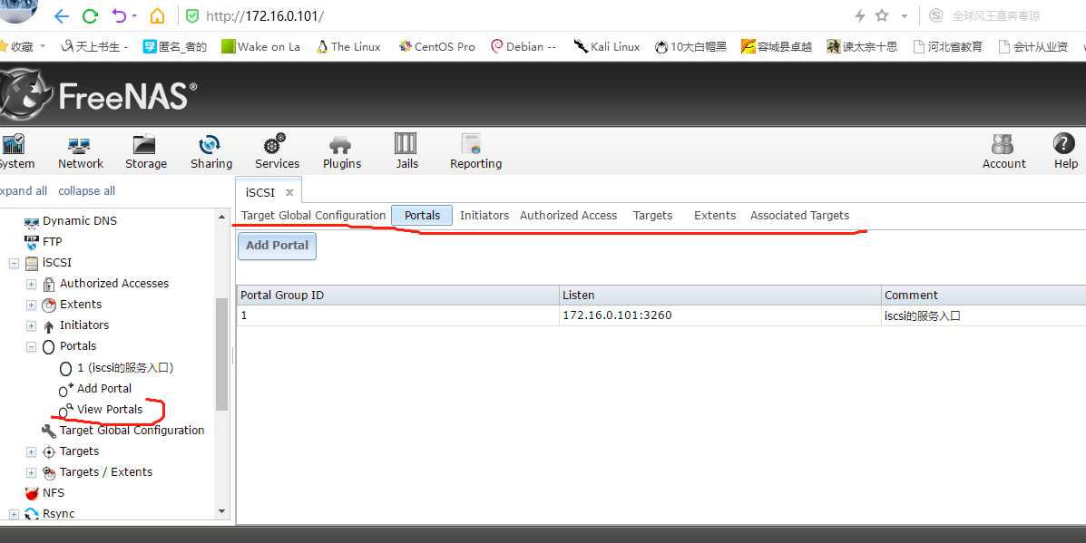1086x543 pixels.
Task: Click the lightning speed-mode icon
Action: coord(860,16)
